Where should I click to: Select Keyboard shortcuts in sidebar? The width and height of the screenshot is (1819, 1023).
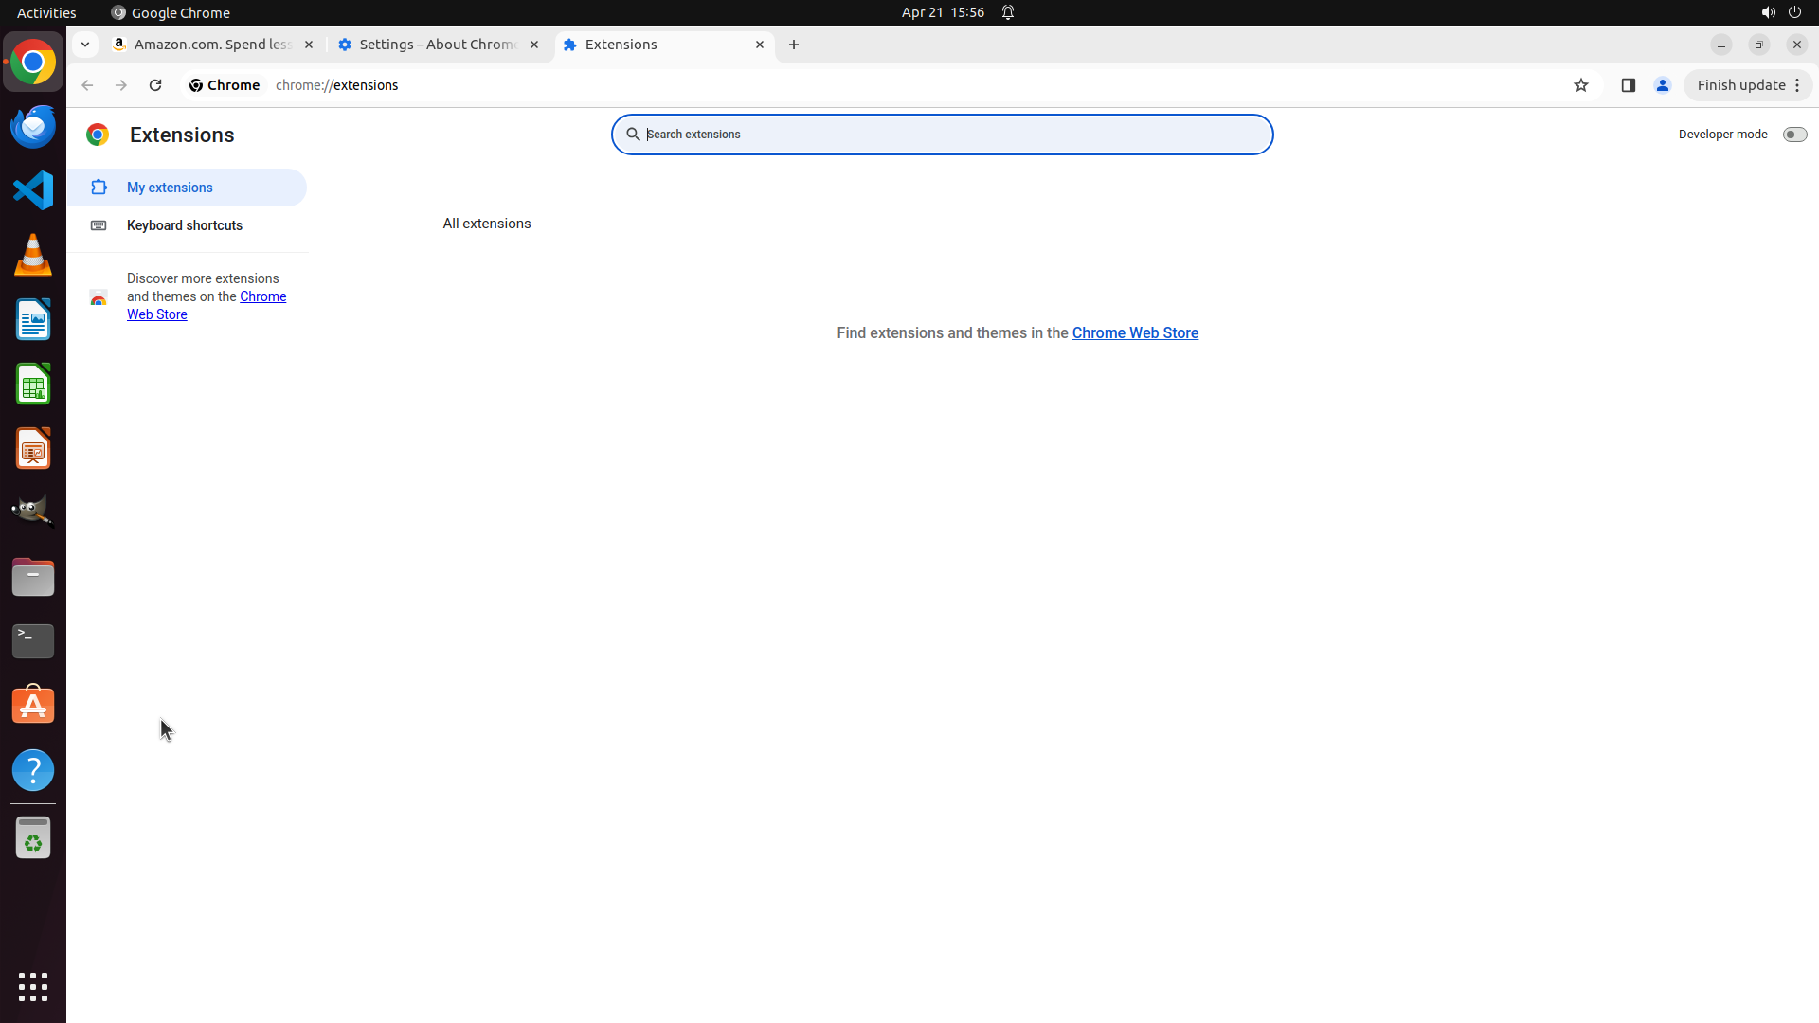(185, 225)
